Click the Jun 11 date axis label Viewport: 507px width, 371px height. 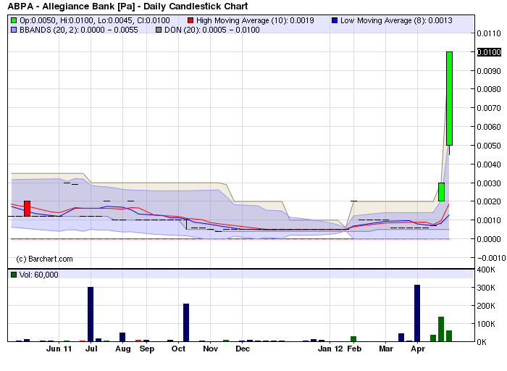(59, 349)
